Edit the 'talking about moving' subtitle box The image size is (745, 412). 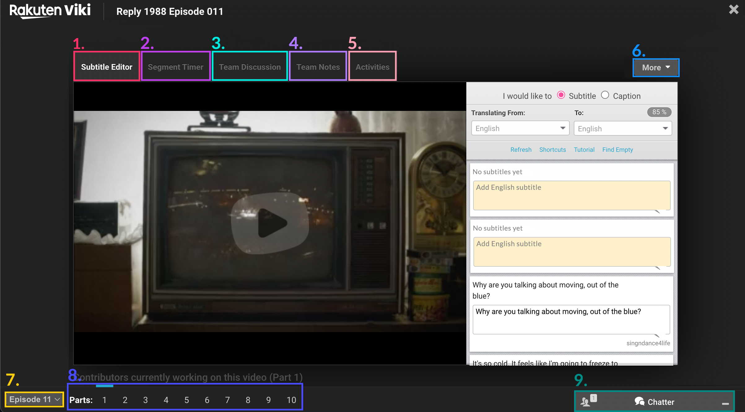pyautogui.click(x=571, y=319)
